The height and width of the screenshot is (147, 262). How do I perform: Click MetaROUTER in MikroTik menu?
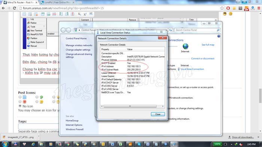click(x=37, y=34)
